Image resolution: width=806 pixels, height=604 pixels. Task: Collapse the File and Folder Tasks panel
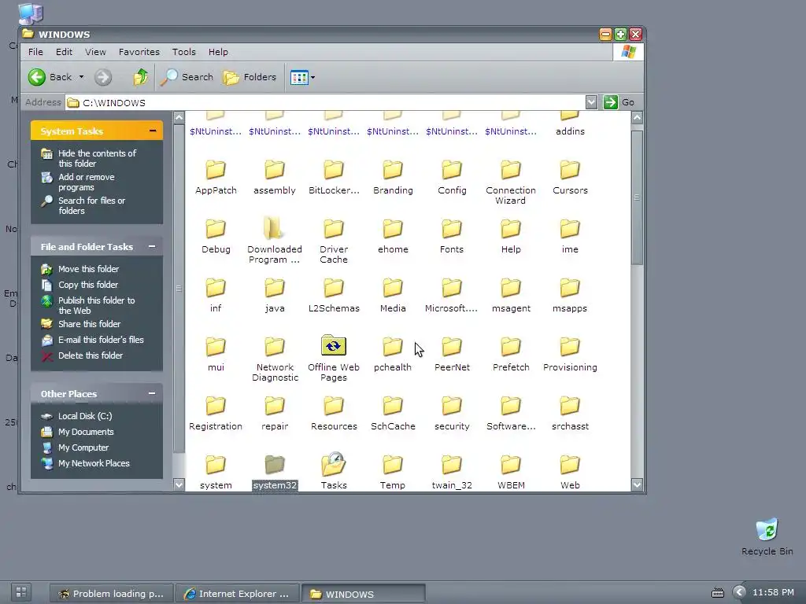152,246
